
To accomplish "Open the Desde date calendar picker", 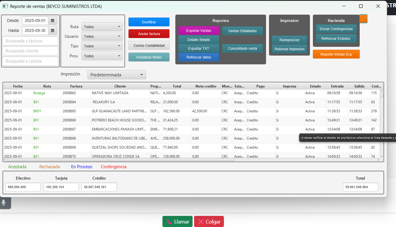I will point(52,21).
